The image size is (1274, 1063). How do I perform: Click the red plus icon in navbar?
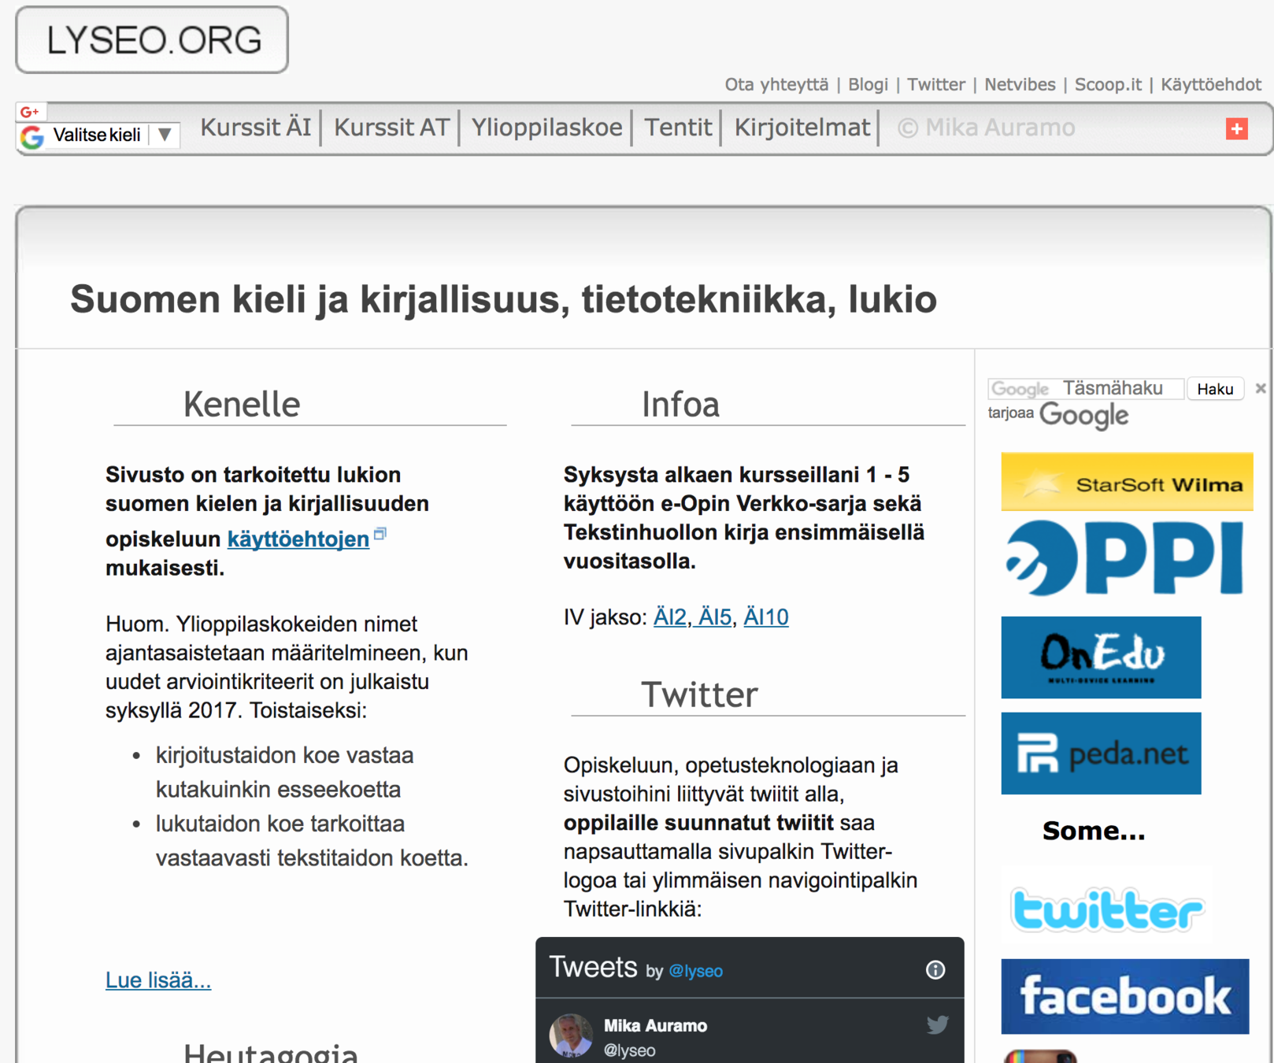(1236, 129)
